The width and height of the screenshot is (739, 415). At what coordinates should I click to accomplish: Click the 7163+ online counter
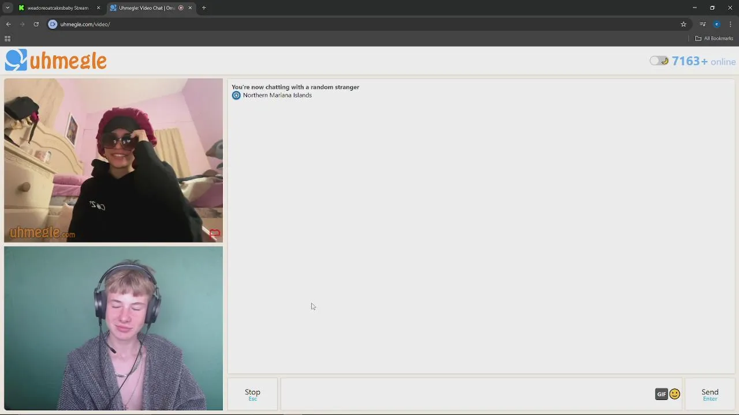[704, 61]
